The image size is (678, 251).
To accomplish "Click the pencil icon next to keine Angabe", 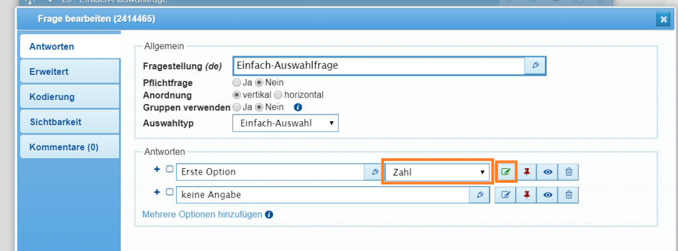I will pos(479,195).
